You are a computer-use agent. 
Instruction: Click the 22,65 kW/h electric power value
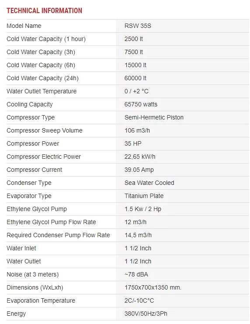click(x=140, y=157)
